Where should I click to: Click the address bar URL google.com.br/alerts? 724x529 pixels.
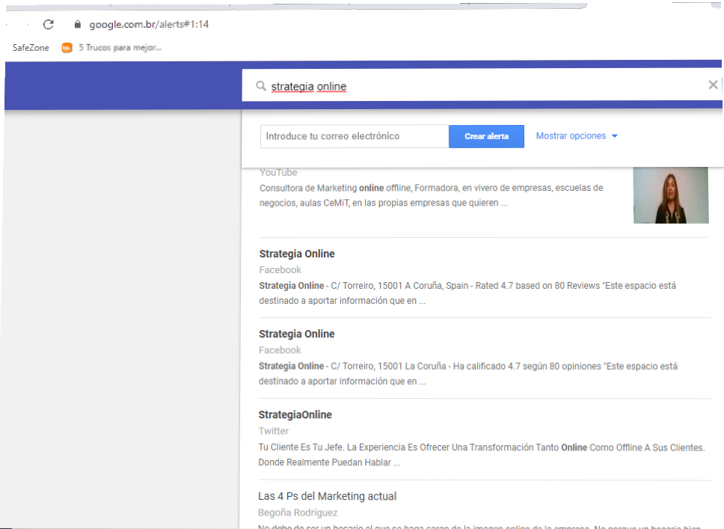149,25
